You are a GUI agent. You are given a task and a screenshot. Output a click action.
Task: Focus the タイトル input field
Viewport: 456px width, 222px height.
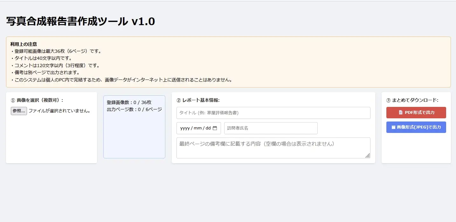tap(273, 113)
